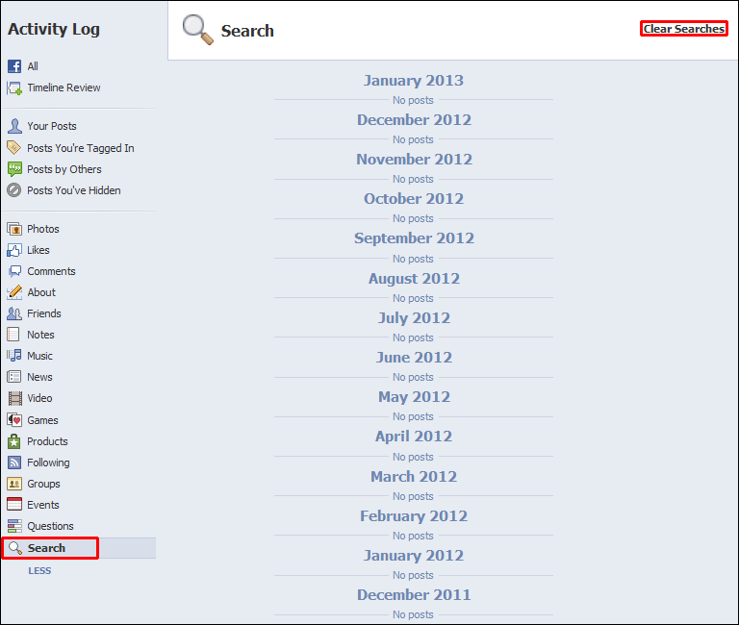Click the January 2013 heading

point(414,81)
